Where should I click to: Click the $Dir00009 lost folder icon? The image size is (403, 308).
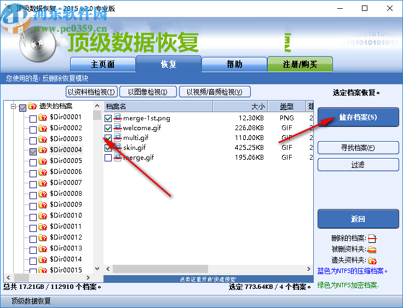click(43, 205)
